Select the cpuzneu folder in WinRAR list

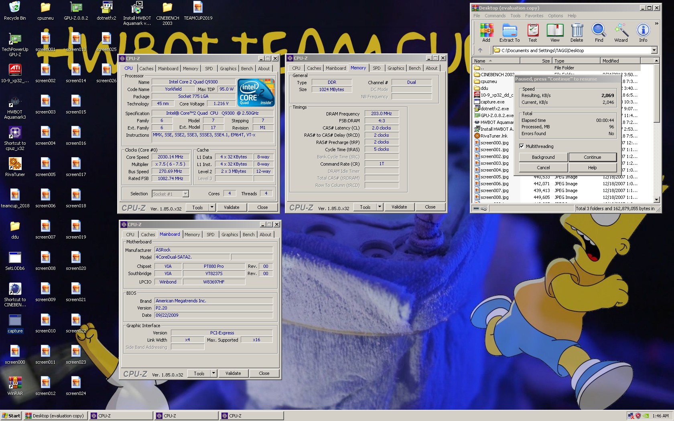coord(488,81)
